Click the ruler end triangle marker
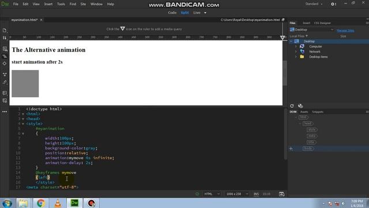The width and height of the screenshot is (369, 208). pos(283,38)
